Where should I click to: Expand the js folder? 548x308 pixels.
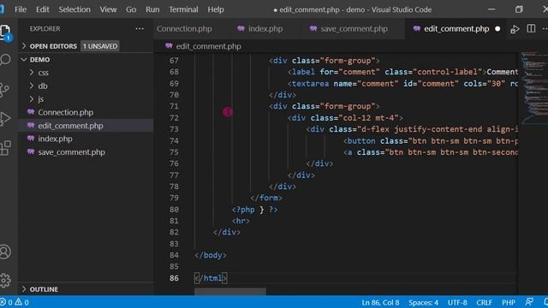[x=41, y=99]
